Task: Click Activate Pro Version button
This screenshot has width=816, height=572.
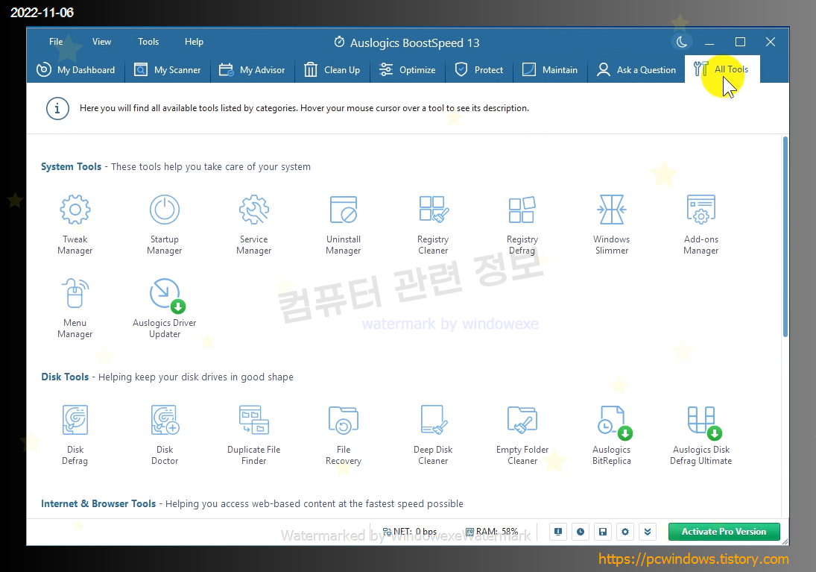Action: tap(724, 532)
